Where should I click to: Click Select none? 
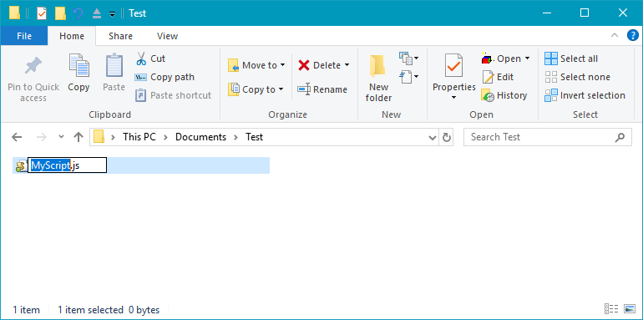click(577, 77)
